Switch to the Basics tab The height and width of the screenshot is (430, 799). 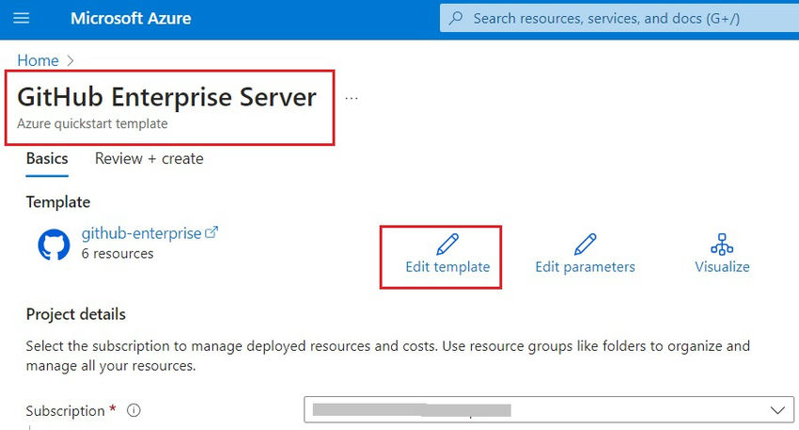pos(47,159)
